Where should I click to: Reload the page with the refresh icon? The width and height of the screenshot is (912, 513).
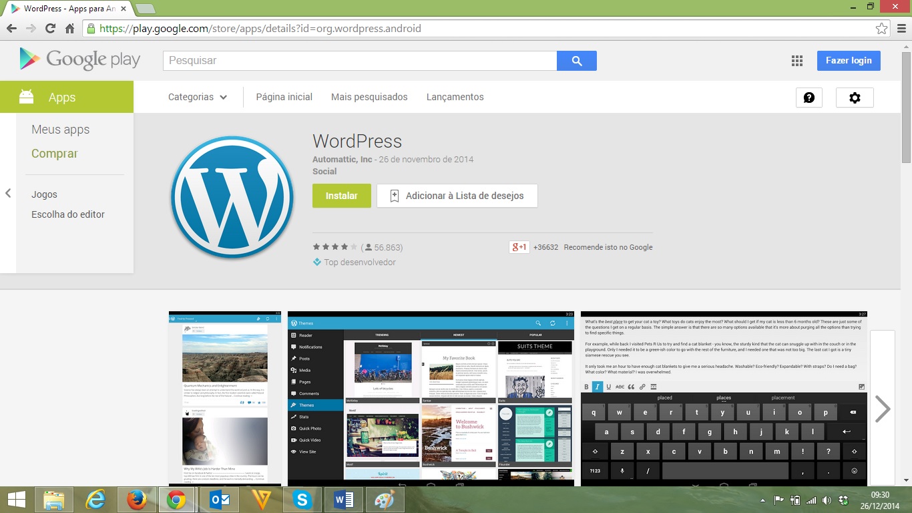tap(50, 29)
